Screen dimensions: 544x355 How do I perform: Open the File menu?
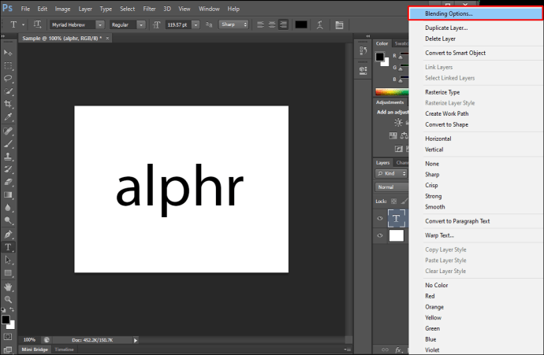[x=25, y=9]
